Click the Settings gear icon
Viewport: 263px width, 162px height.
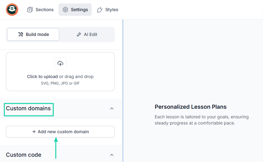[x=65, y=10]
